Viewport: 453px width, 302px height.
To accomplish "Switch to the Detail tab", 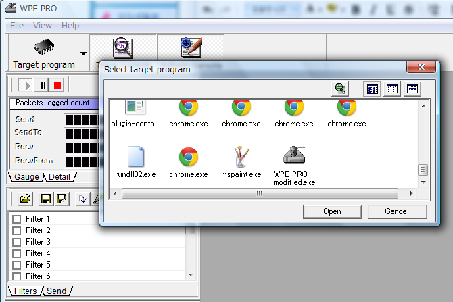I will [x=59, y=176].
